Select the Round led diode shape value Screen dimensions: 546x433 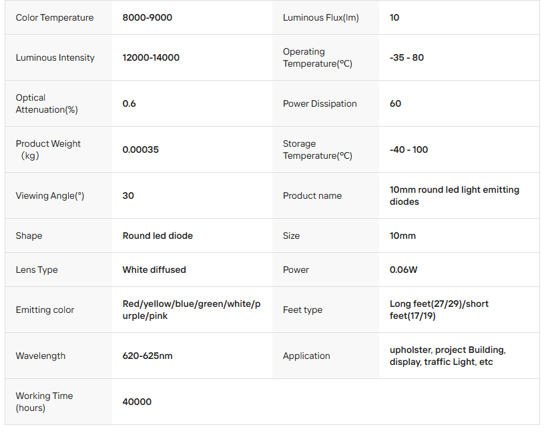158,236
